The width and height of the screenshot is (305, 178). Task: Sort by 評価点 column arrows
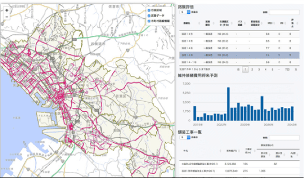[x=297, y=23]
